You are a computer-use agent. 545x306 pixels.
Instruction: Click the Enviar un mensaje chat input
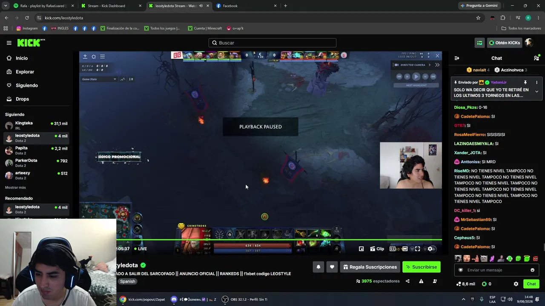click(x=497, y=270)
